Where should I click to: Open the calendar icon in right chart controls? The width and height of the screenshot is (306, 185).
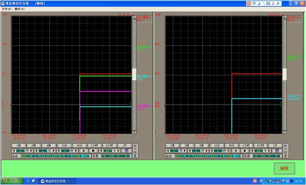pyautogui.click(x=276, y=150)
